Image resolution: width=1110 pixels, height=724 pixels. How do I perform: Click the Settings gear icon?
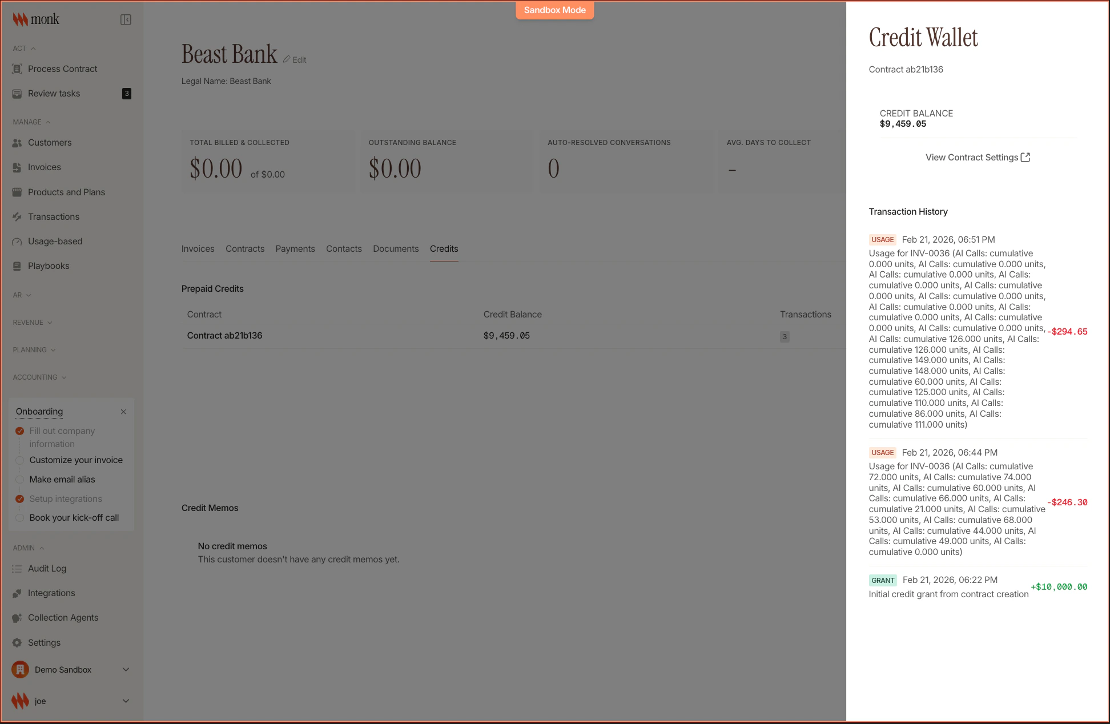click(17, 643)
